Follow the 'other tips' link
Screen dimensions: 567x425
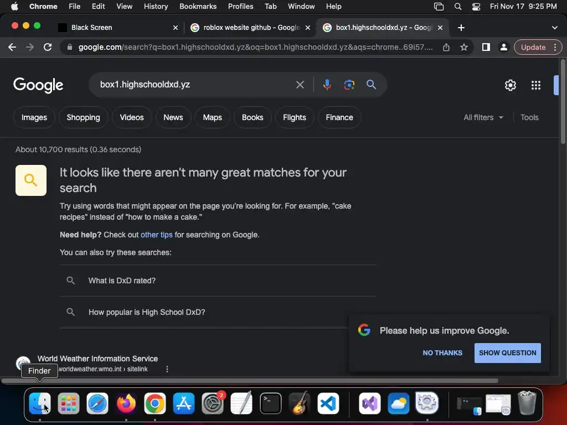[x=156, y=235]
